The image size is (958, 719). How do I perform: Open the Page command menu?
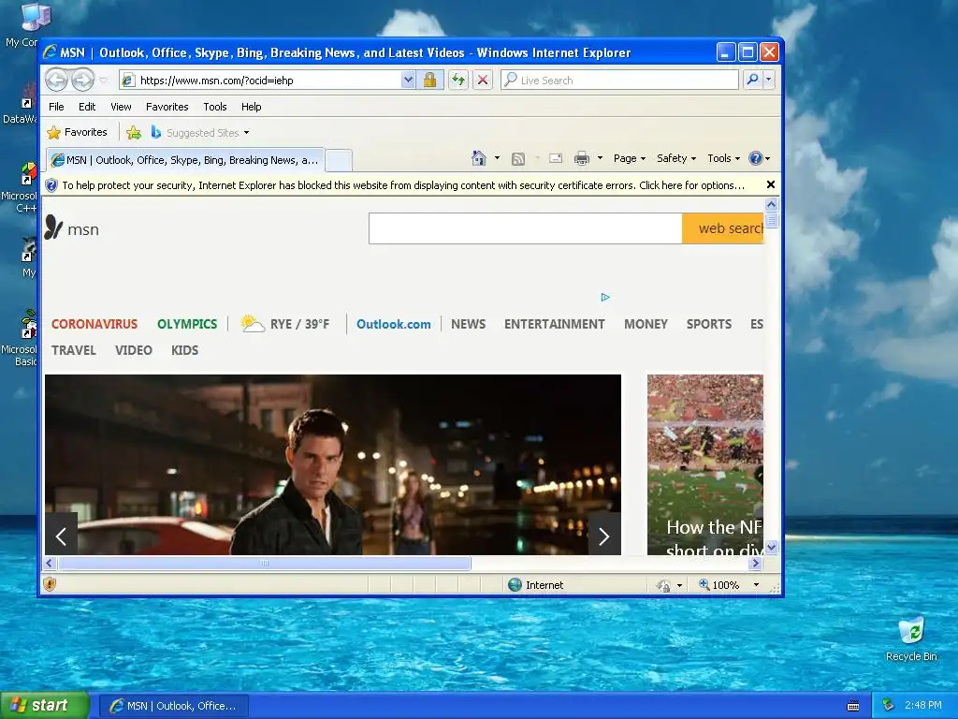click(630, 158)
